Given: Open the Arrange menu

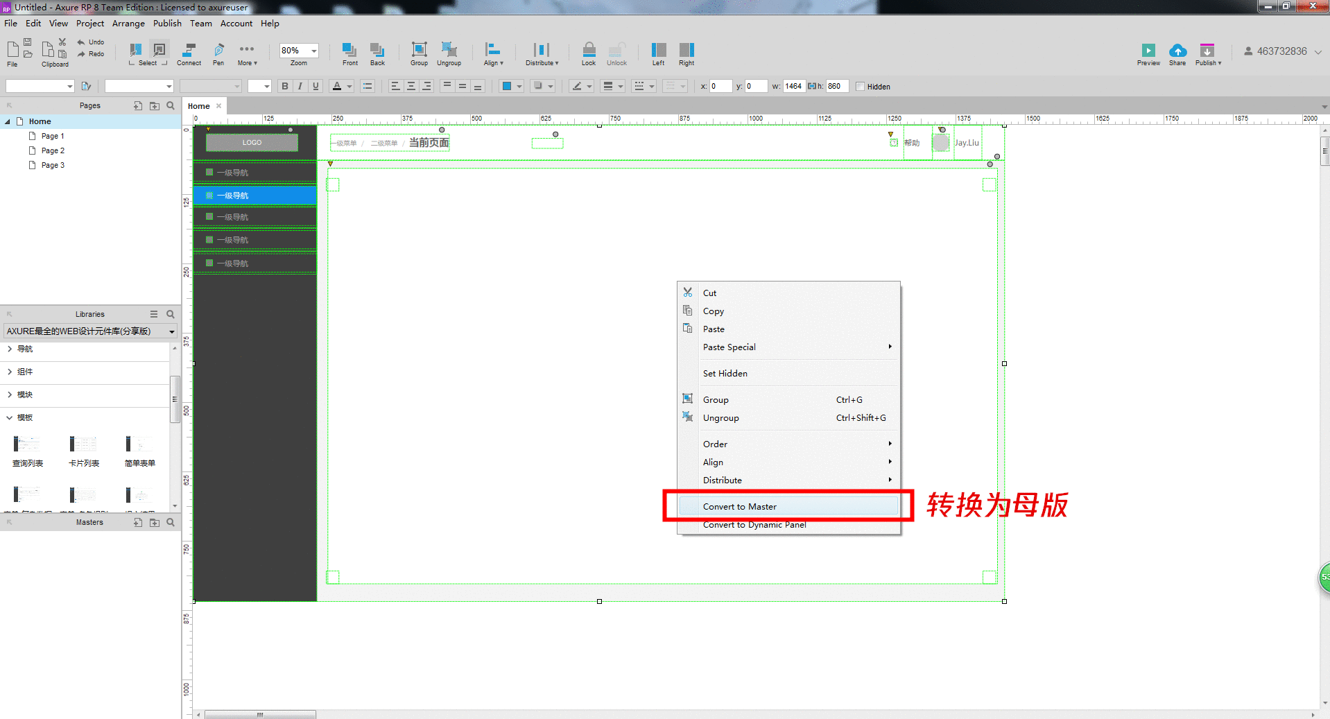Looking at the screenshot, I should tap(128, 24).
